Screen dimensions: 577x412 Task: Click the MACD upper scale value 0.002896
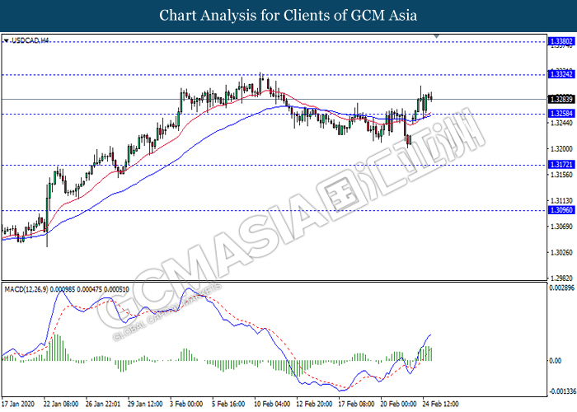(x=562, y=288)
